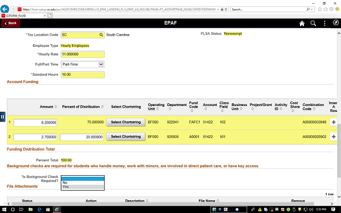This screenshot has width=341, height=213.
Task: Sort by Percent of Distribution column
Action: pyautogui.click(x=83, y=106)
